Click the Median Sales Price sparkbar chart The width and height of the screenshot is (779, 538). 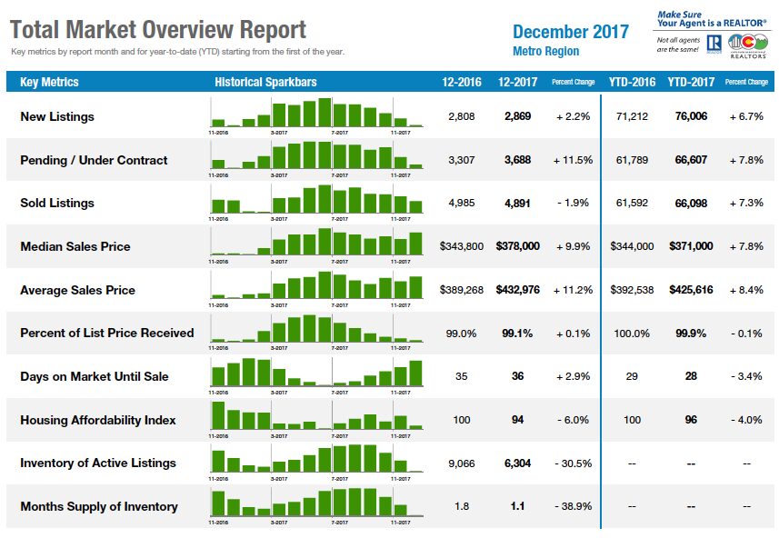tap(316, 245)
